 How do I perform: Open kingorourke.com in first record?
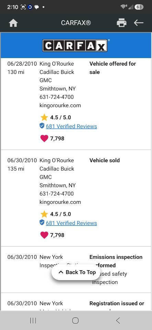click(x=60, y=106)
